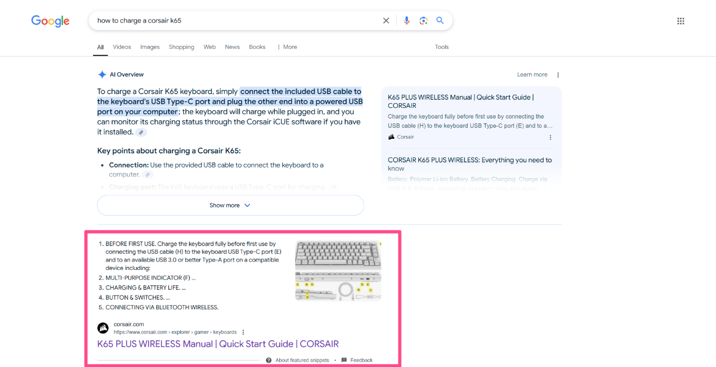Screen dimensions: 716x367
Task: Open the Google apps grid icon
Action: coord(681,21)
